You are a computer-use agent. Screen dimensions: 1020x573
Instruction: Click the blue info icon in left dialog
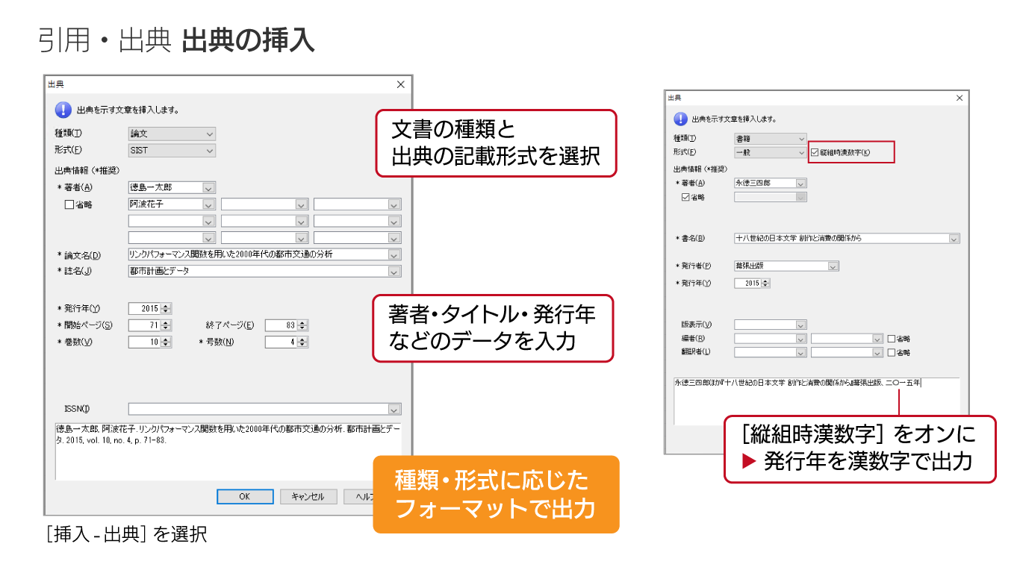click(x=63, y=110)
